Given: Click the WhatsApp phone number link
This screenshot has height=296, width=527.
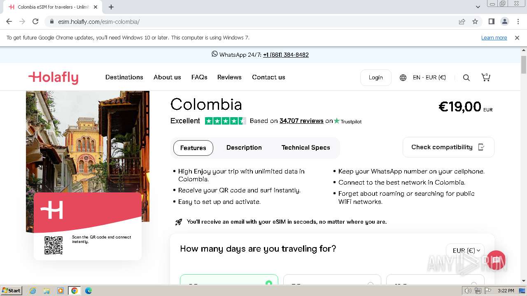Looking at the screenshot, I should pyautogui.click(x=286, y=55).
